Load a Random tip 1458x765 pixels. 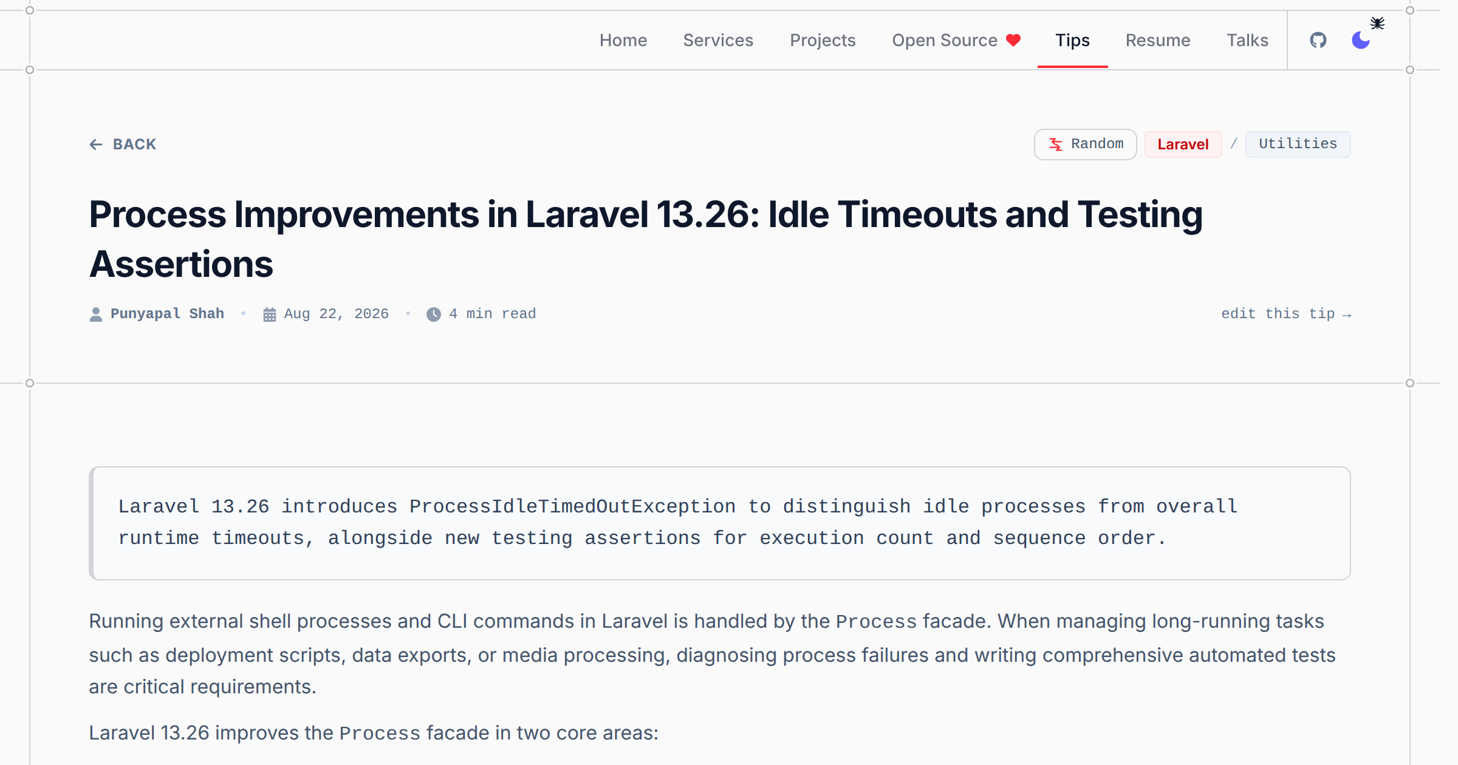click(1085, 144)
